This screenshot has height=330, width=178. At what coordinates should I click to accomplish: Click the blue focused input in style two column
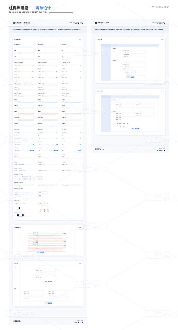50,102
